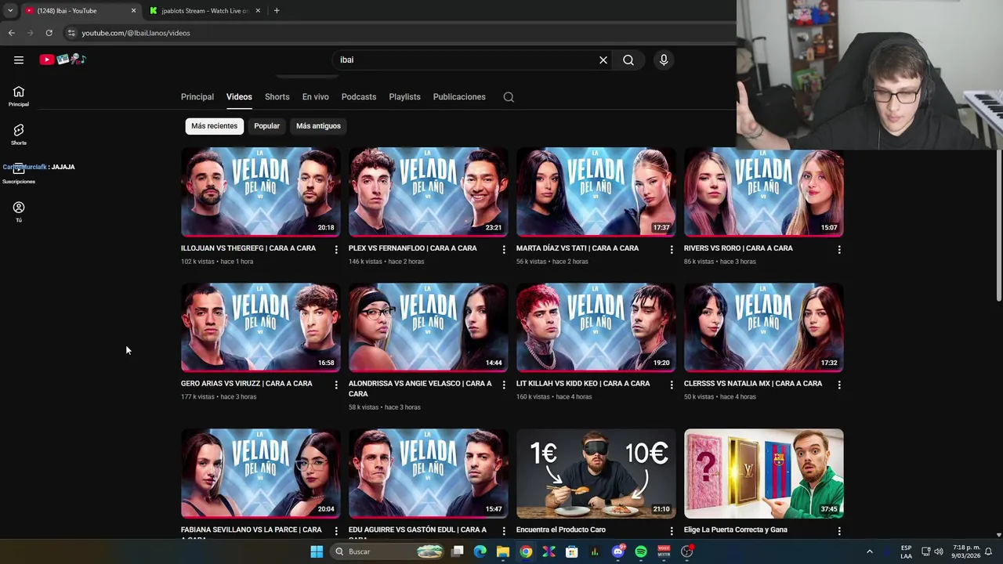Image resolution: width=1003 pixels, height=564 pixels.
Task: Open options menu for PLEX VS FERNANFLOO video
Action: click(x=504, y=249)
